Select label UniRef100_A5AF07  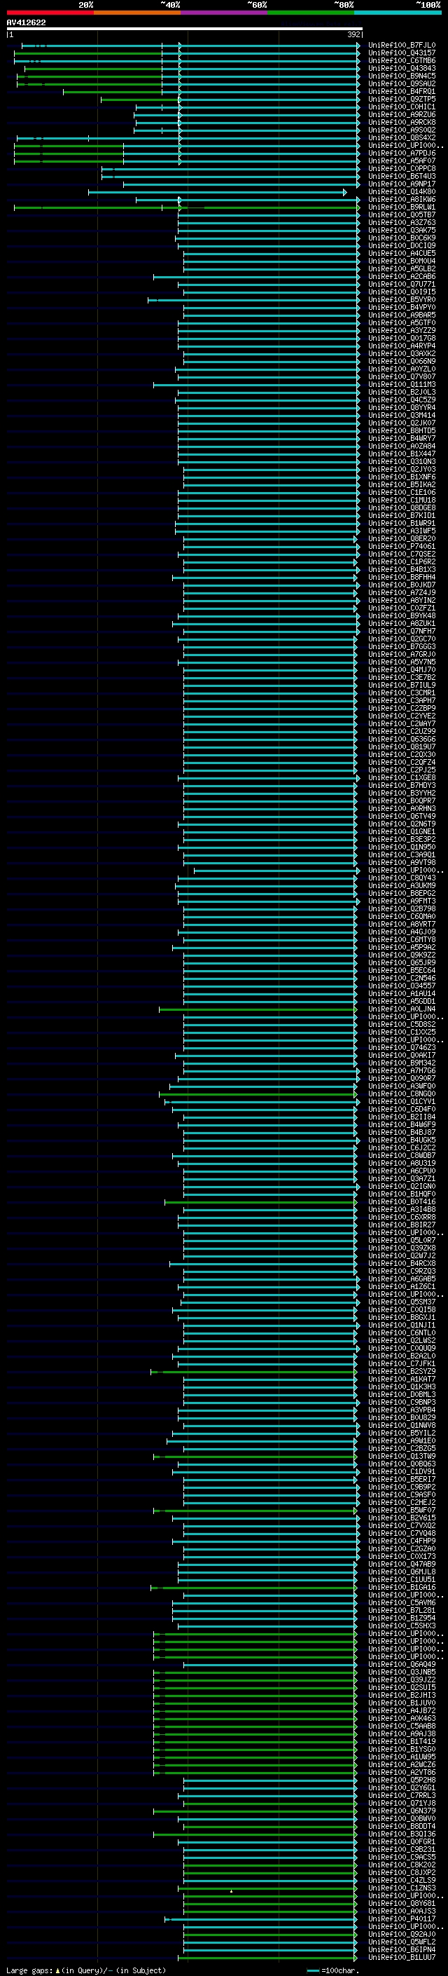pyautogui.click(x=401, y=161)
